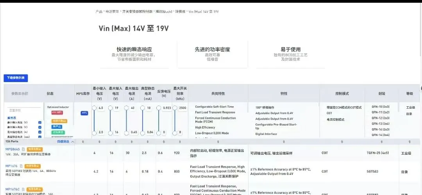This screenshot has width=422, height=195.
Task: Sort using arrows under 等级 column
Action: 409,142
